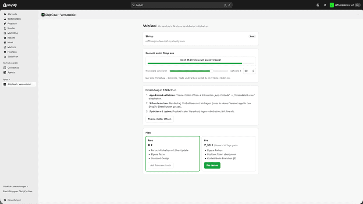Click the Einstellungen gear icon

point(5,200)
